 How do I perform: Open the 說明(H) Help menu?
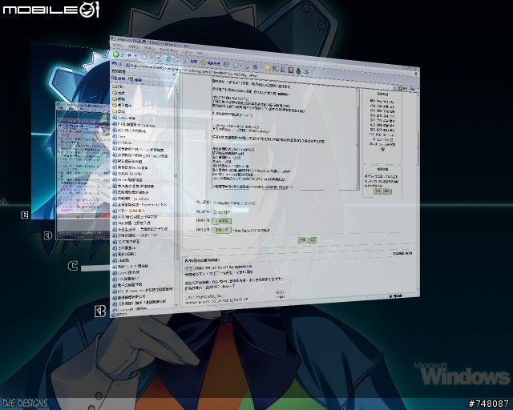coord(202,53)
